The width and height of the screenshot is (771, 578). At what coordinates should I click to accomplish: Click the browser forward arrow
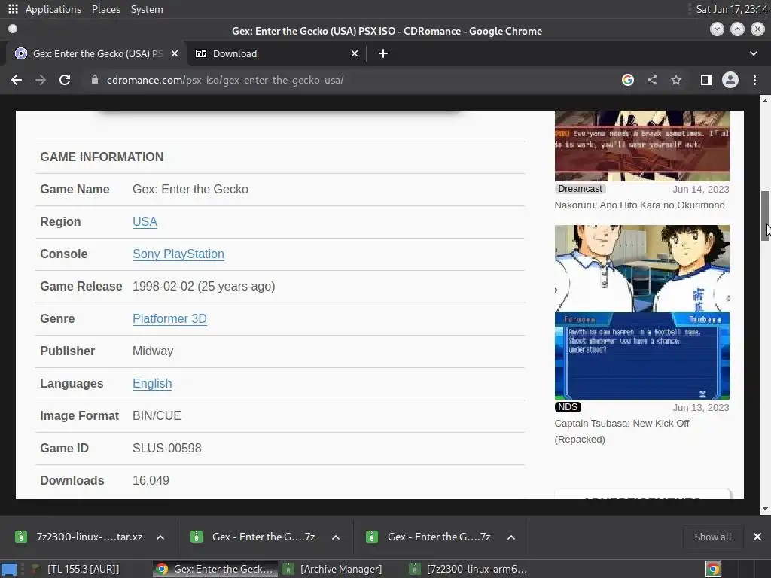click(41, 80)
